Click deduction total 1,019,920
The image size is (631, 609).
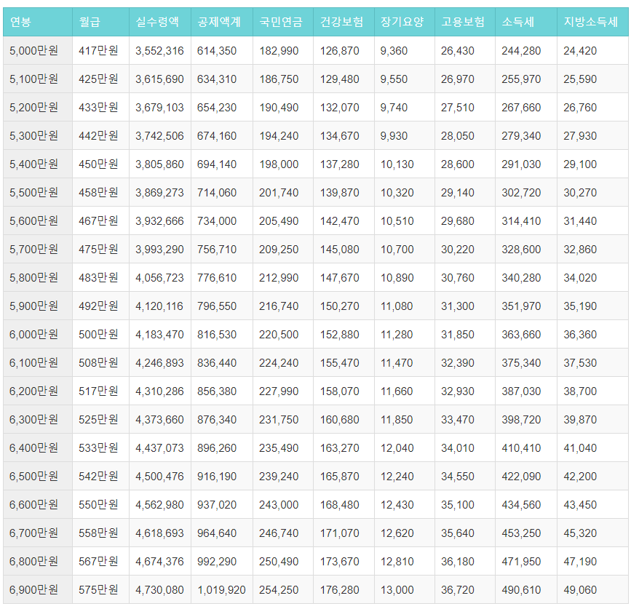[x=221, y=590]
